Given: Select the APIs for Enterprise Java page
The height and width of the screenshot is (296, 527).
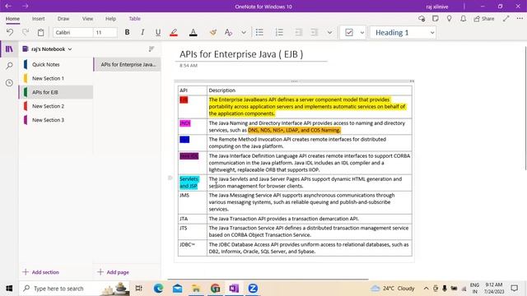Looking at the screenshot, I should point(127,64).
